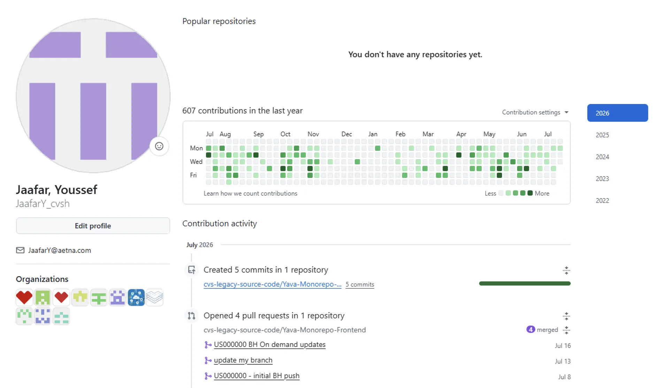Click the Jul 8 date
This screenshot has width=669, height=388.
[564, 377]
